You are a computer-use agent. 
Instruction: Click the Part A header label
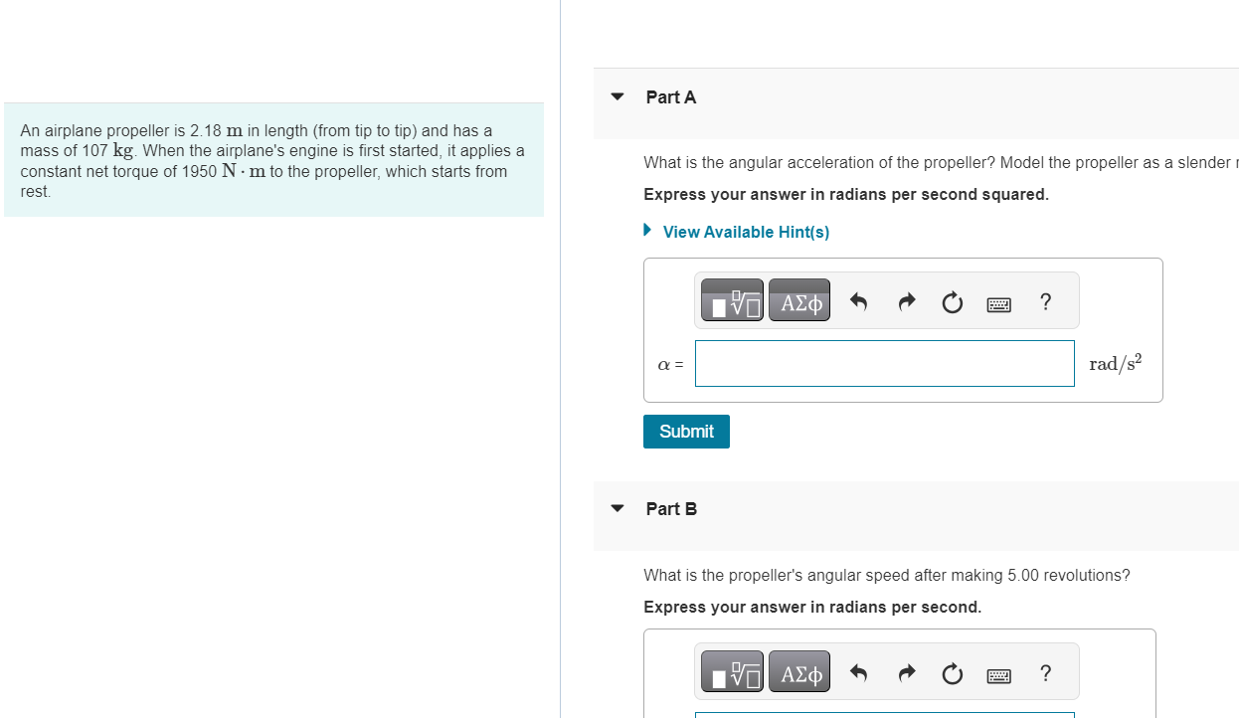[x=670, y=96]
